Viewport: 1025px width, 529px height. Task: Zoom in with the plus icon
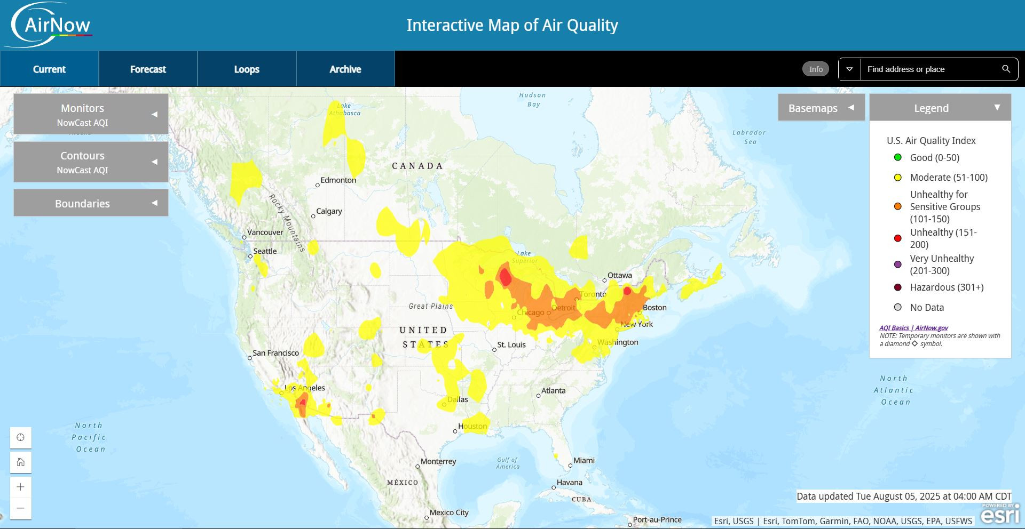21,487
